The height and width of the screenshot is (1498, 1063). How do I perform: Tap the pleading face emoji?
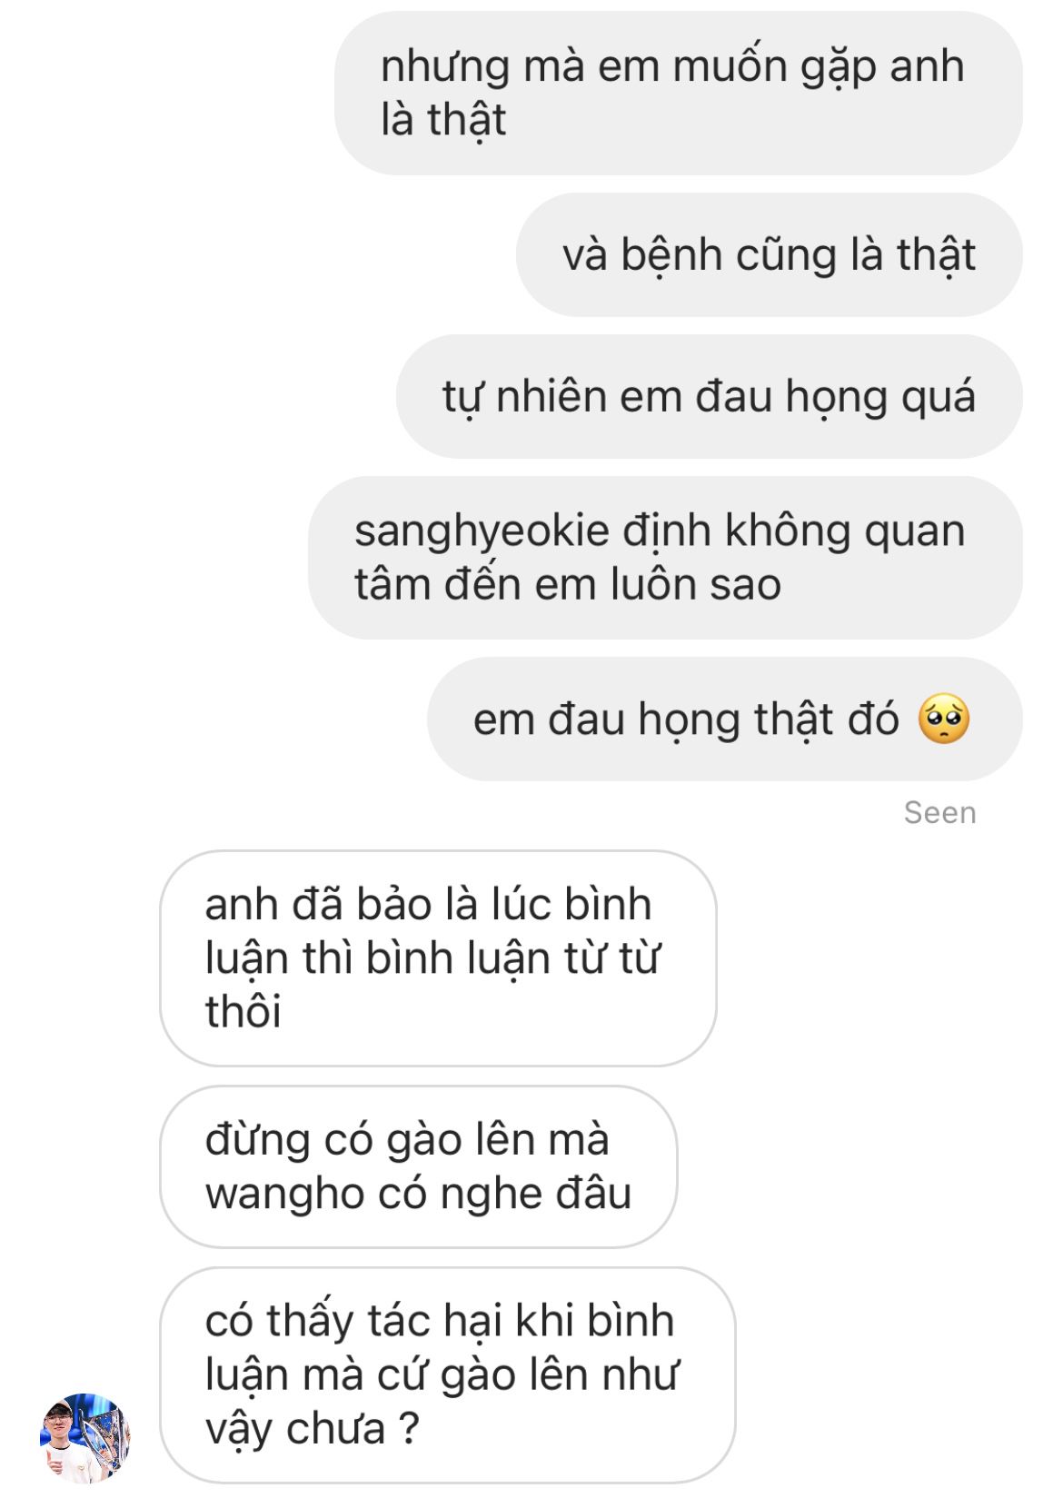point(944,719)
